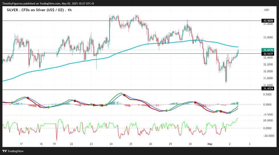Click the red MACD crossover dot at the highest peak
The image size is (279, 155).
(124, 95)
